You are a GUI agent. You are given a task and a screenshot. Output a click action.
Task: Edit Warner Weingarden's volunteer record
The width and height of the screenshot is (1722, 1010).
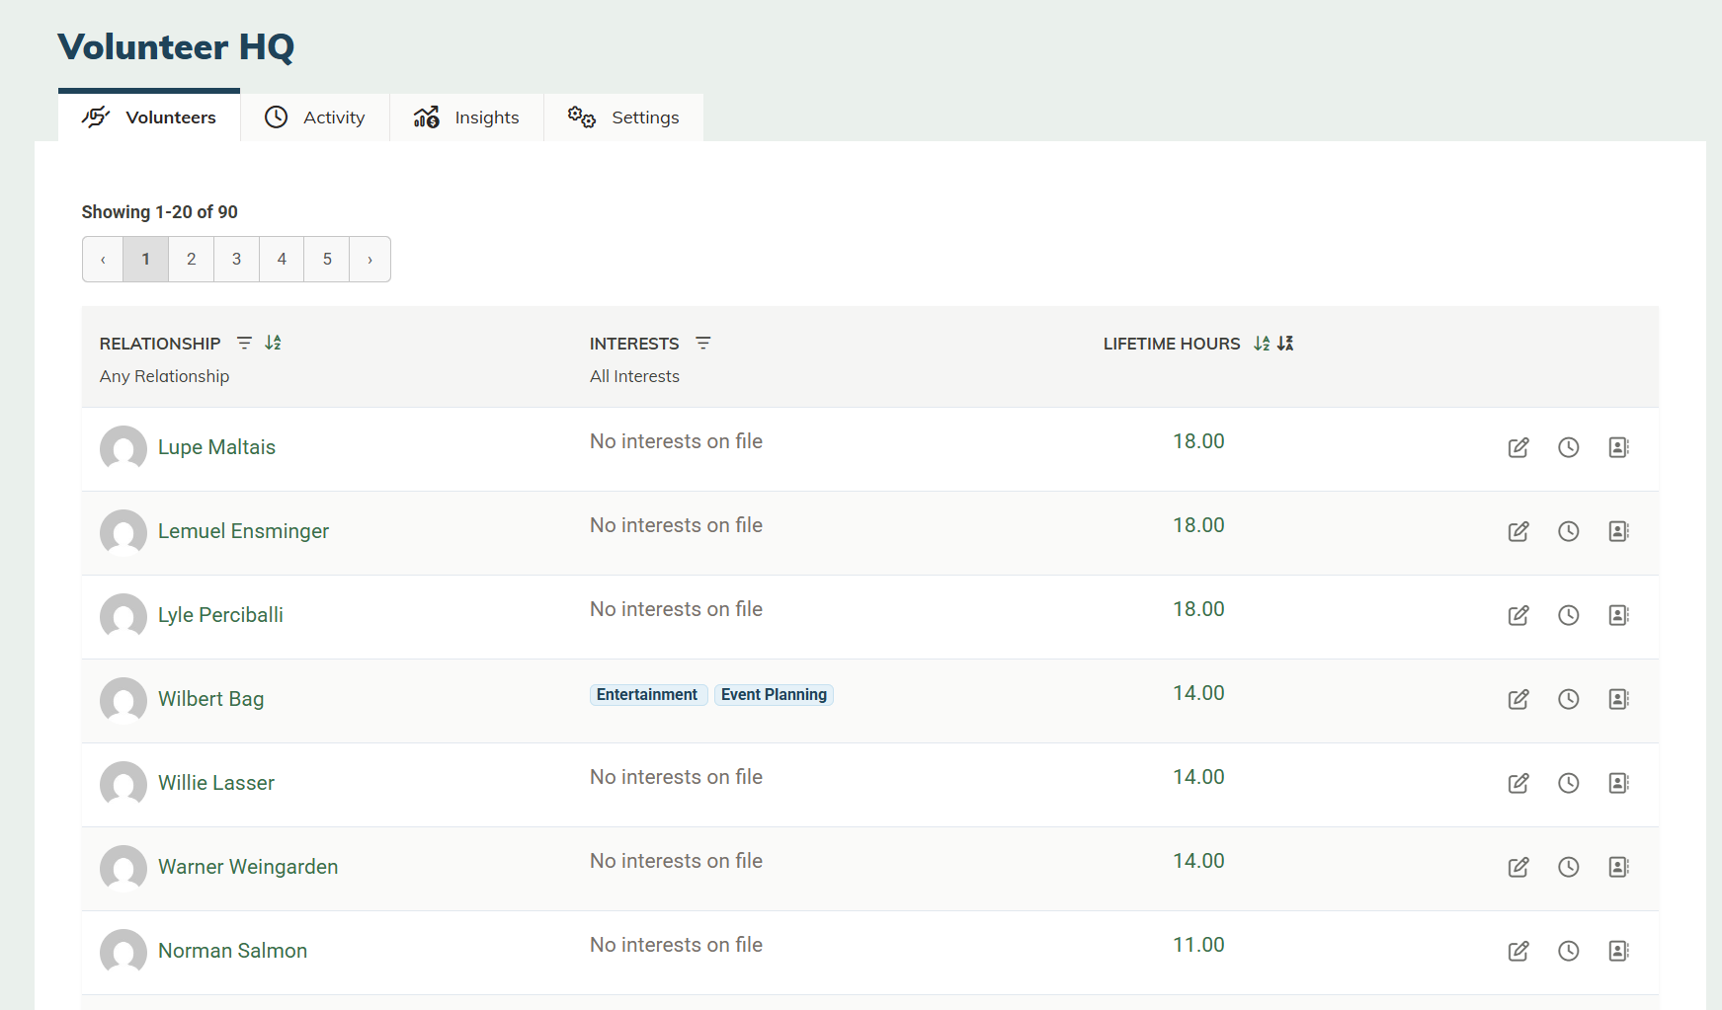[1518, 867]
